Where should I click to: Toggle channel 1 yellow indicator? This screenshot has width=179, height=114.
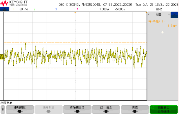pos(13,9)
